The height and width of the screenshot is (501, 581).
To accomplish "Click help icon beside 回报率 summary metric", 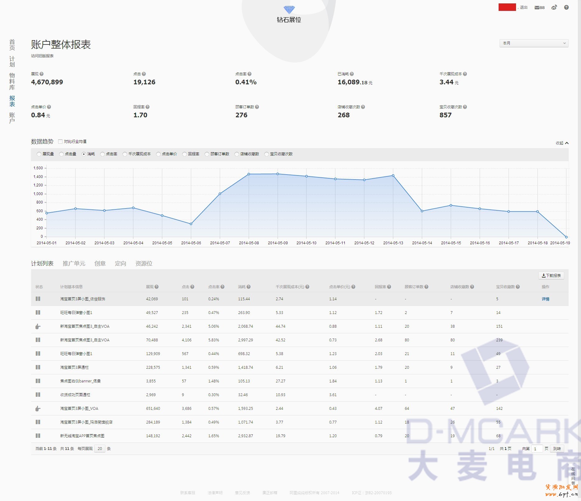I will tap(148, 107).
